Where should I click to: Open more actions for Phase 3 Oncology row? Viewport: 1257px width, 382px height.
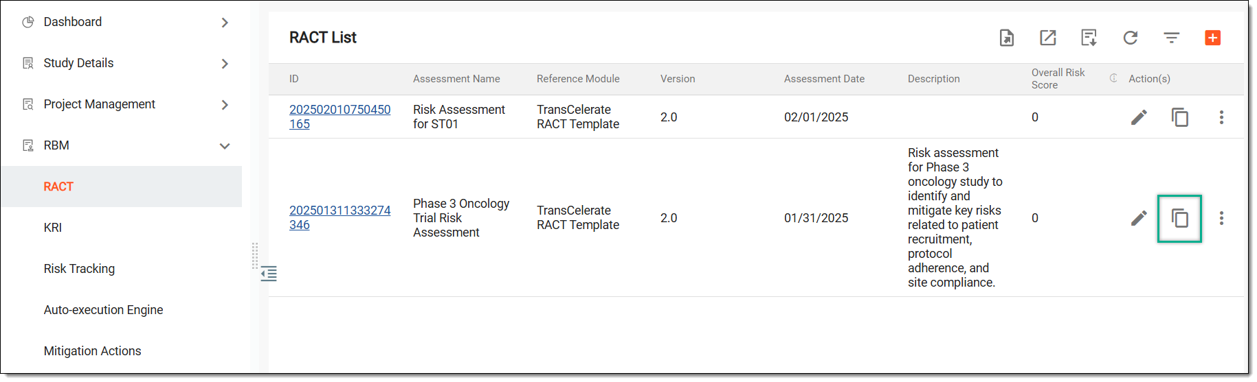coord(1221,218)
